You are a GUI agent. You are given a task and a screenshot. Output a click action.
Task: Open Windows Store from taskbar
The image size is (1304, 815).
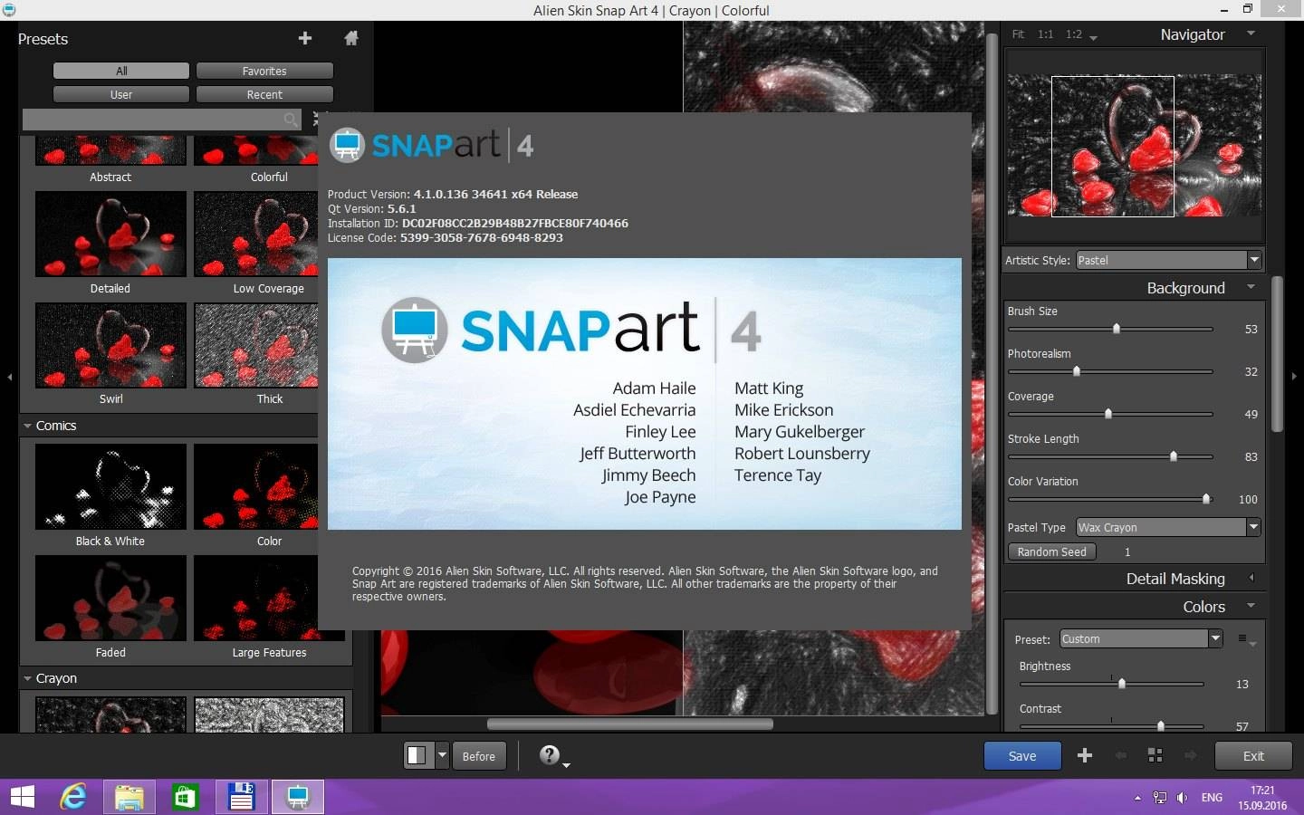tap(185, 797)
